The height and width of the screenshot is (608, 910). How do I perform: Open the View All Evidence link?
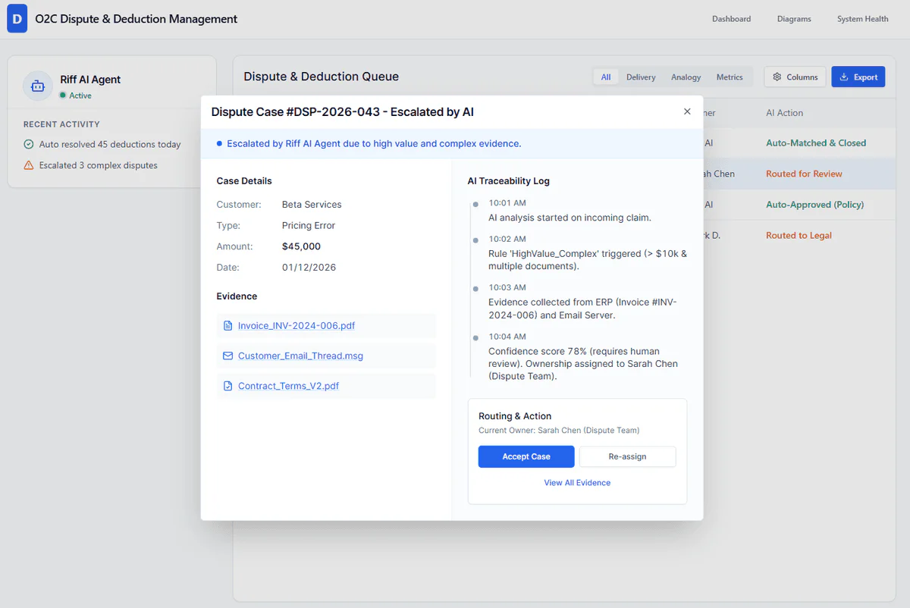[x=577, y=482]
